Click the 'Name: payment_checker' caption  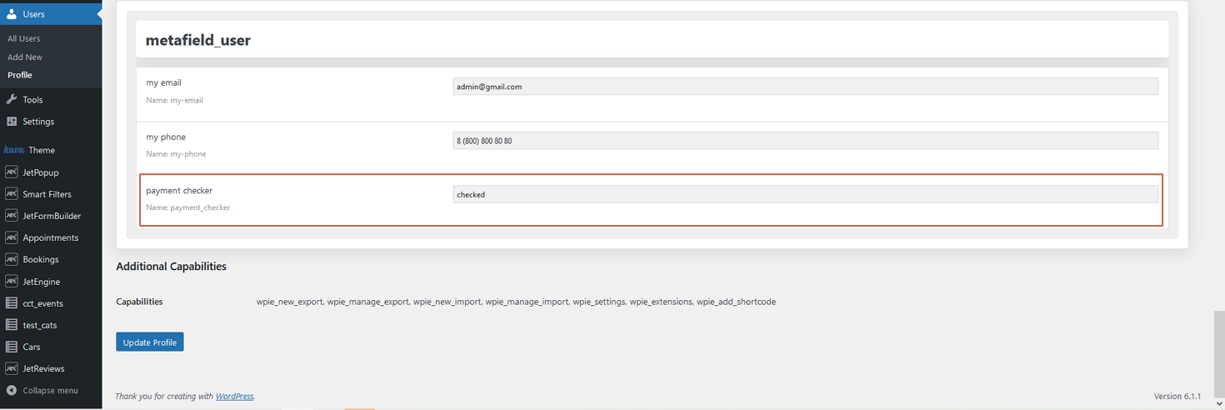[x=187, y=207]
